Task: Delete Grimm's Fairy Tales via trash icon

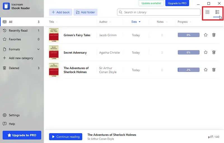Action: 214,35
